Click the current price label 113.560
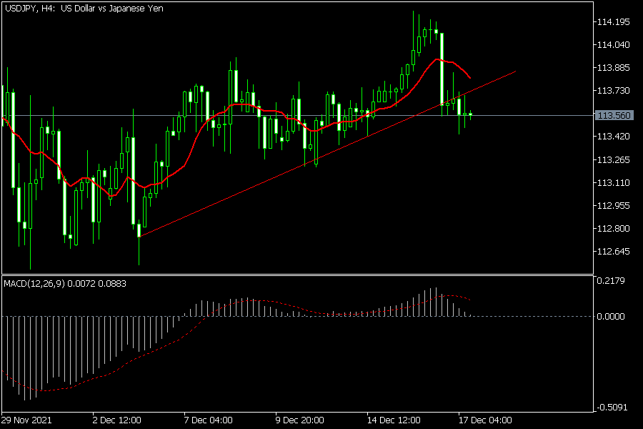The width and height of the screenshot is (643, 429). tap(614, 115)
